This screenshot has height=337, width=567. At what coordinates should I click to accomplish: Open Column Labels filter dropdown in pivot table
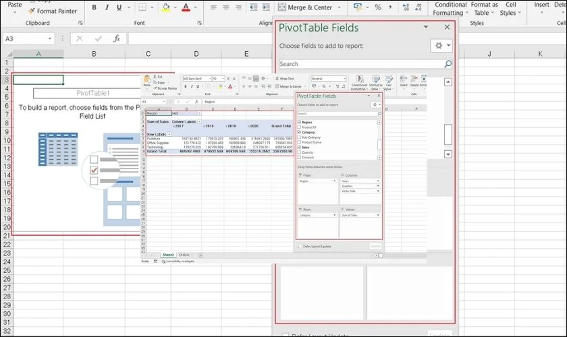199,122
